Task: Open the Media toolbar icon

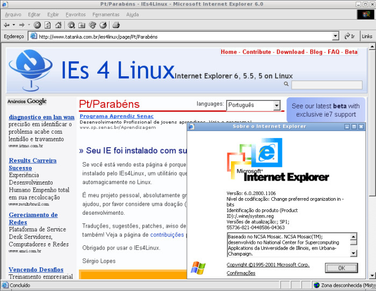Action: click(92, 25)
